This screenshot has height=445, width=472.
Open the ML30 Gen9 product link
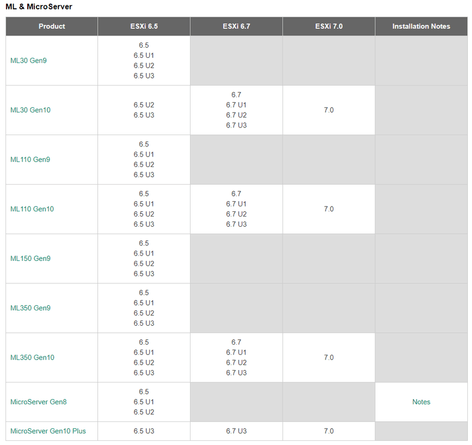click(x=28, y=61)
